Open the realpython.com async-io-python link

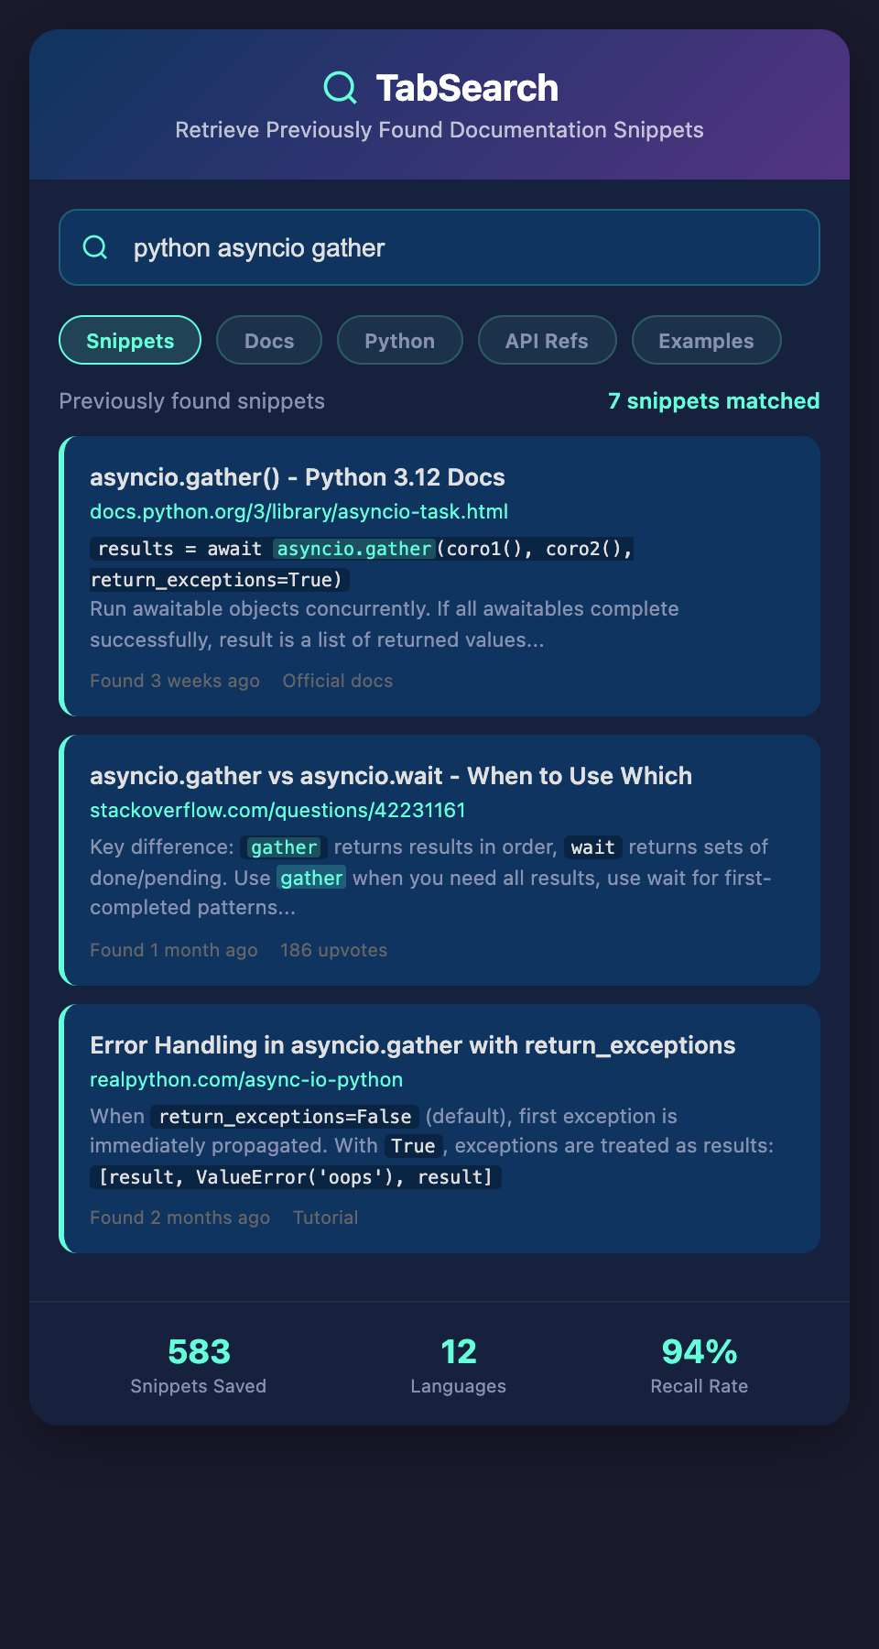coord(246,1079)
